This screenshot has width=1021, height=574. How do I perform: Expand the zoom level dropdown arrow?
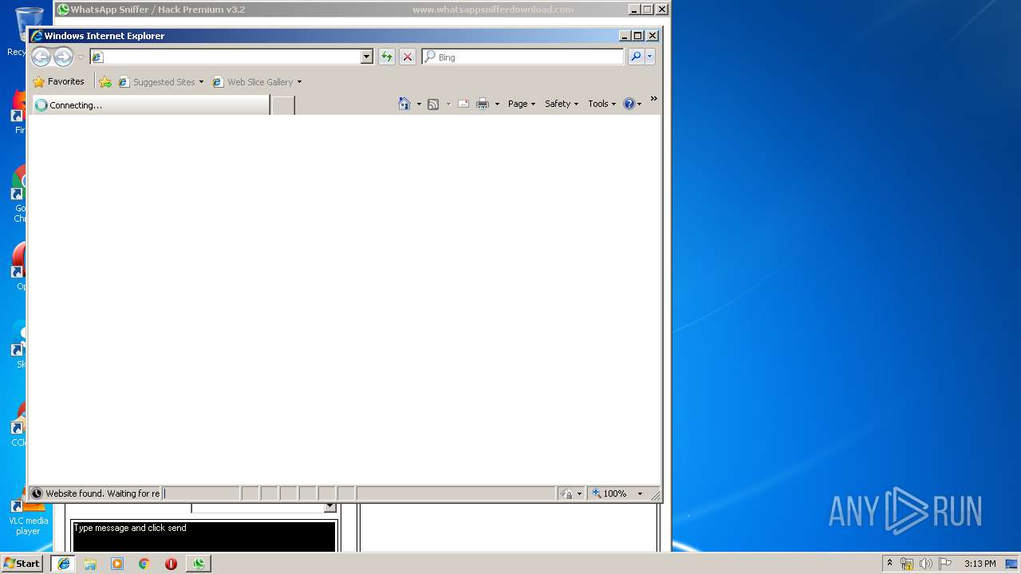coord(640,493)
